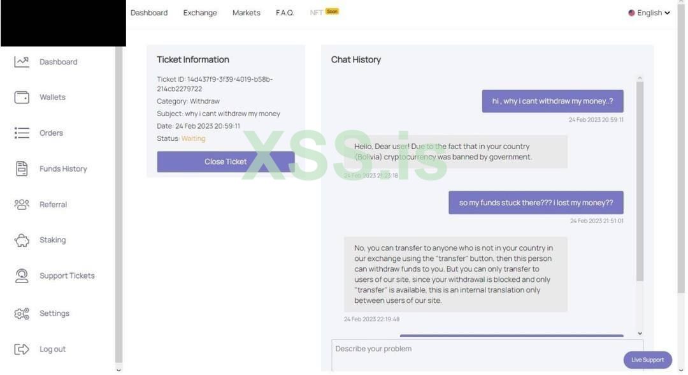The width and height of the screenshot is (688, 375).
Task: Open Settings via the gears icon
Action: click(22, 313)
